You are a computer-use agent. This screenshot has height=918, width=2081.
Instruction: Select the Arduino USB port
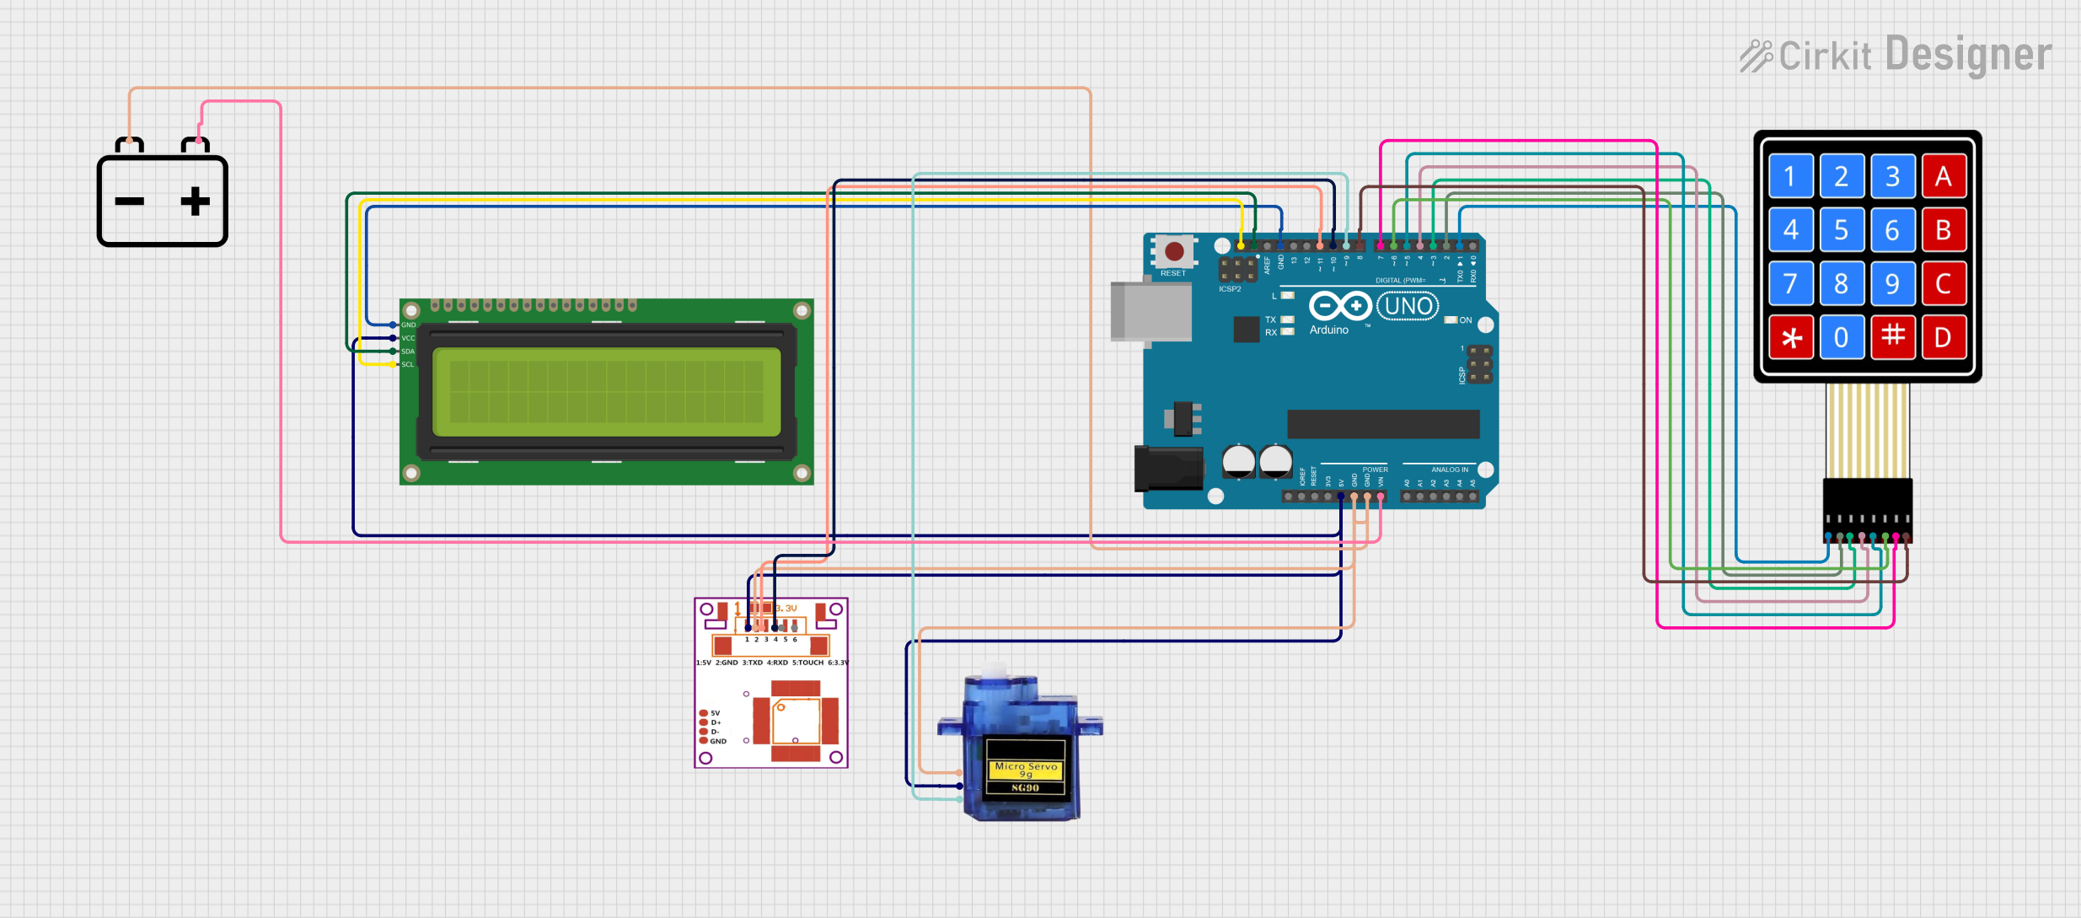[1150, 312]
